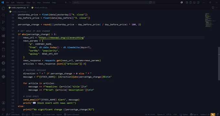Open the Go menu
The height and width of the screenshot is (116, 220).
tap(34, 3)
